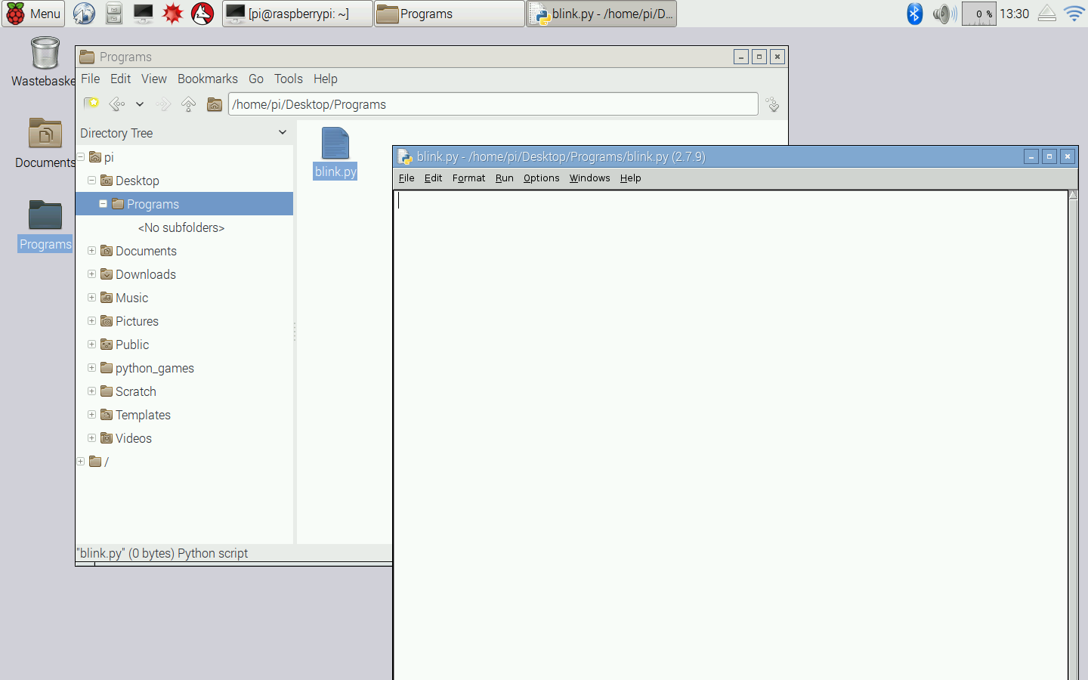Switch to blink.py taskbar button

[601, 14]
